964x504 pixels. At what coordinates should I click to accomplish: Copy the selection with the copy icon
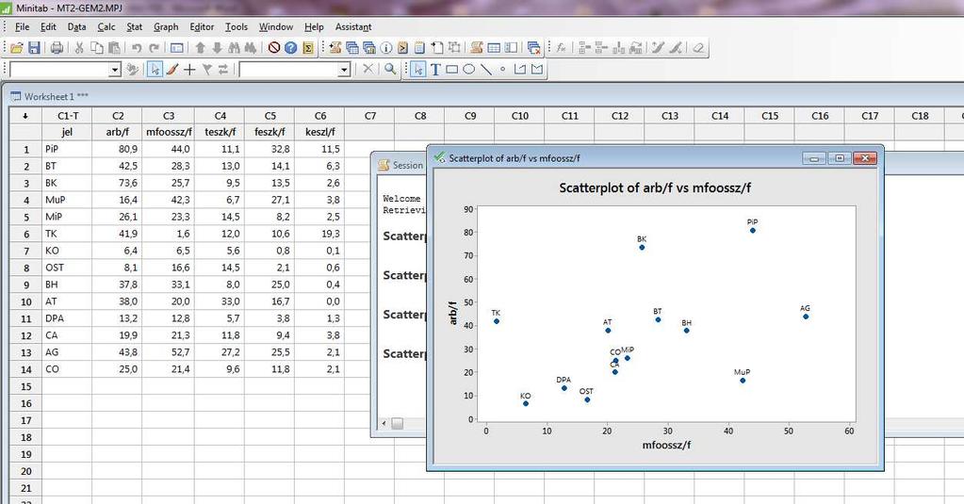click(96, 48)
